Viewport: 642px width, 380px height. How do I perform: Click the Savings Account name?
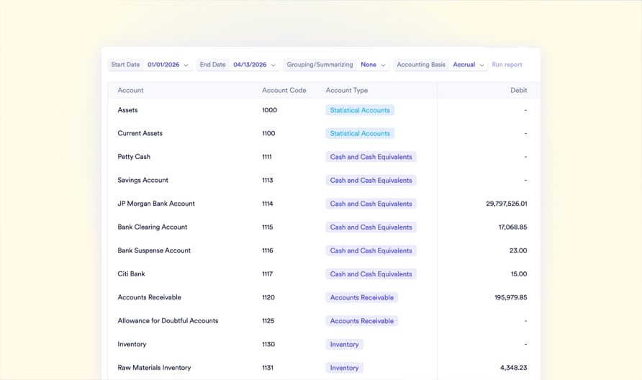point(143,180)
